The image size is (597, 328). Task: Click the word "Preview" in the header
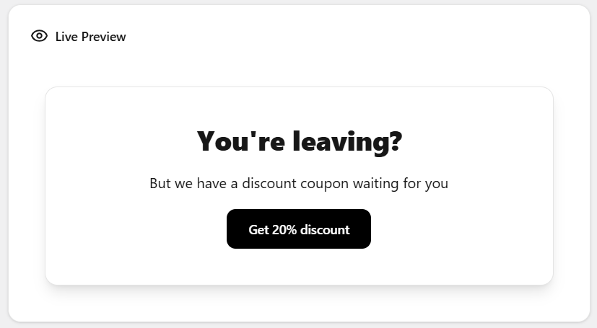(103, 37)
